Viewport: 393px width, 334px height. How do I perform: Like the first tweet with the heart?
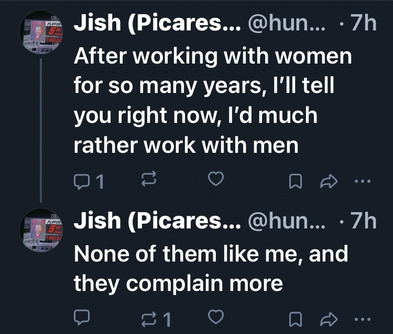[x=215, y=180]
